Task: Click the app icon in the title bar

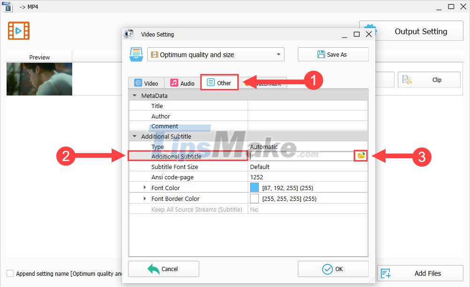Action: click(8, 7)
